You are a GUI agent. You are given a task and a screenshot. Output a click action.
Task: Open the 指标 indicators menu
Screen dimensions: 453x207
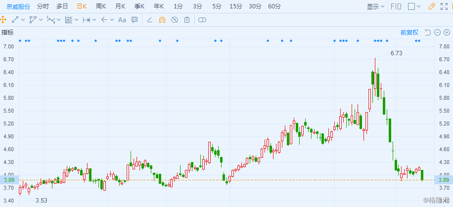click(x=7, y=33)
